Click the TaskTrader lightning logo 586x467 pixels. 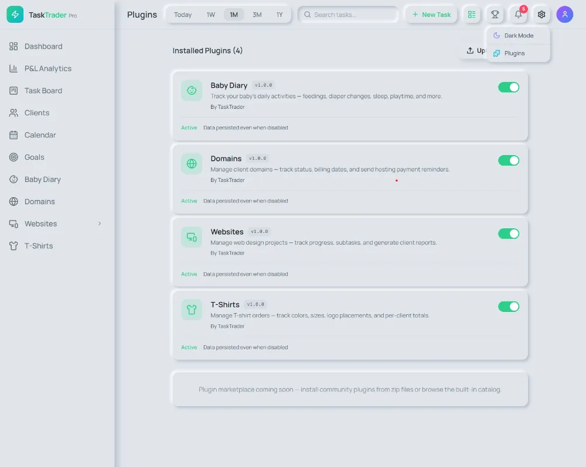(x=15, y=15)
